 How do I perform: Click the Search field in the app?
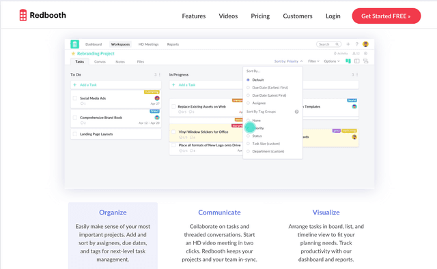point(328,44)
